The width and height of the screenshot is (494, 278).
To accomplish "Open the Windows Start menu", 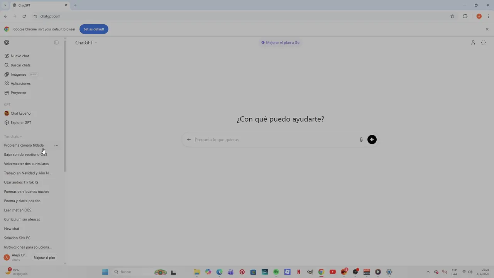I will [x=105, y=272].
